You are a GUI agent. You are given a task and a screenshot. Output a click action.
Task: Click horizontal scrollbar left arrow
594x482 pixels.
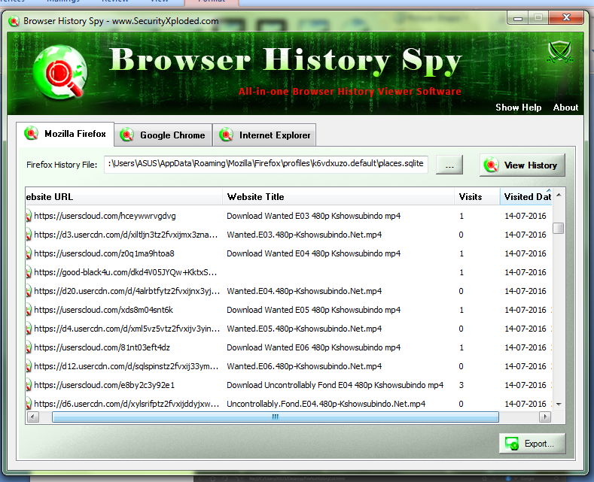(x=33, y=417)
